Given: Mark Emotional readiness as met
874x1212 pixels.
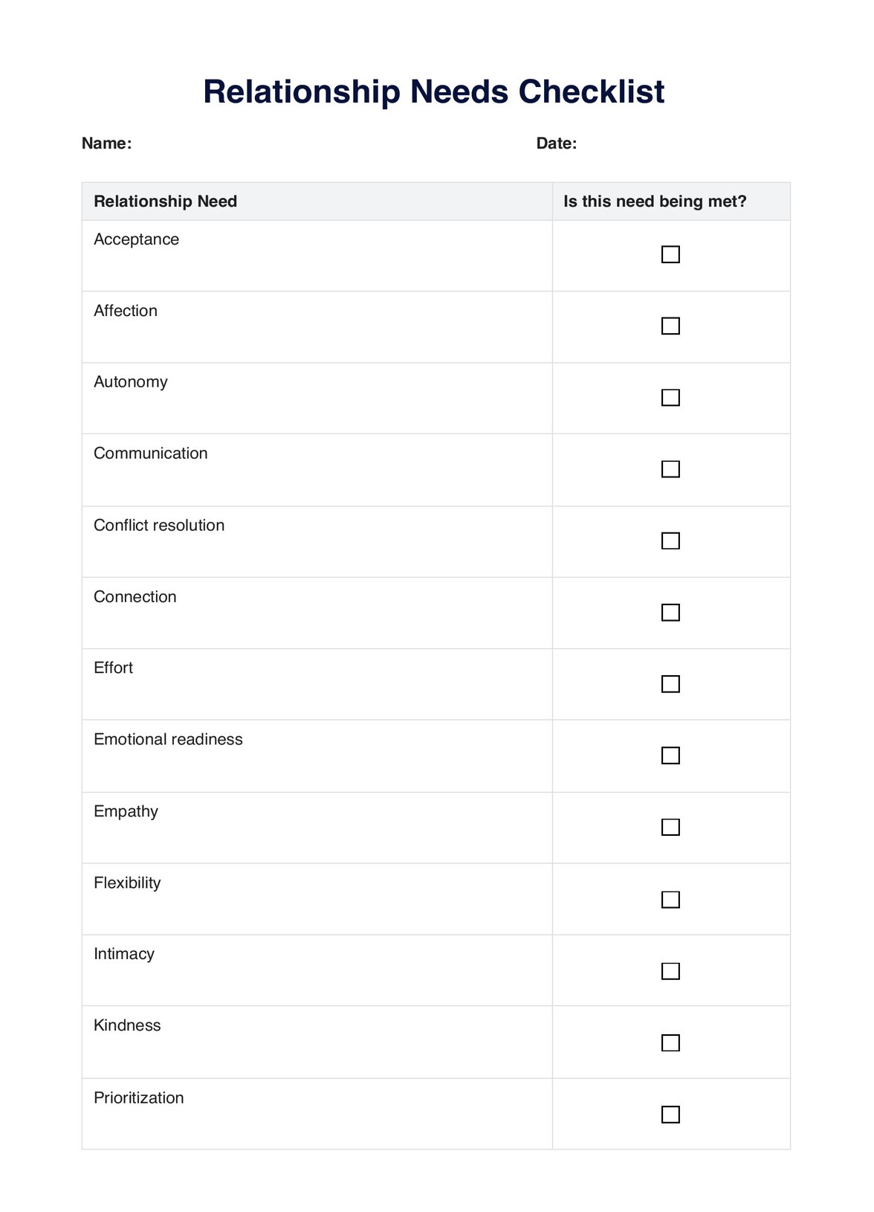Looking at the screenshot, I should pyautogui.click(x=670, y=755).
